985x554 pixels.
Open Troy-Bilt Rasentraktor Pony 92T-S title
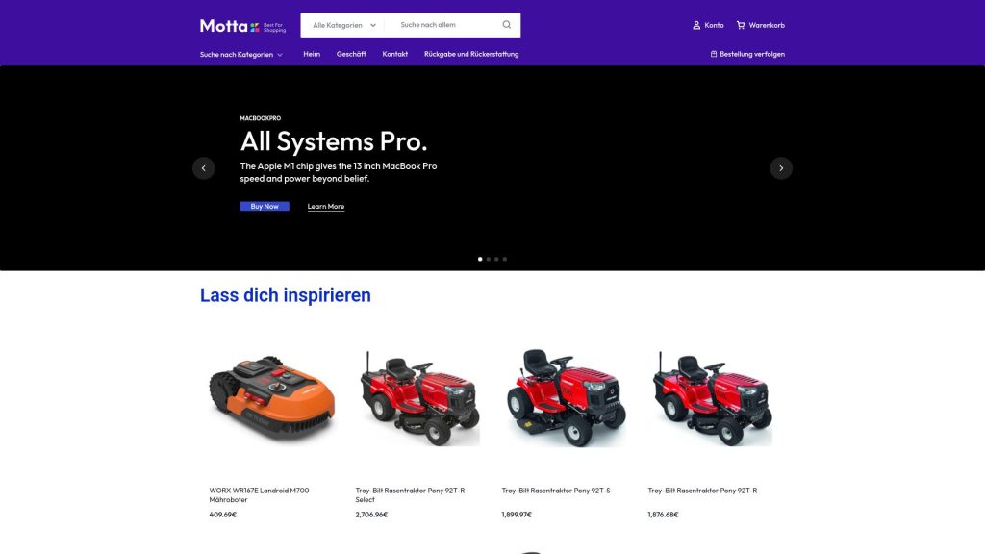click(555, 491)
